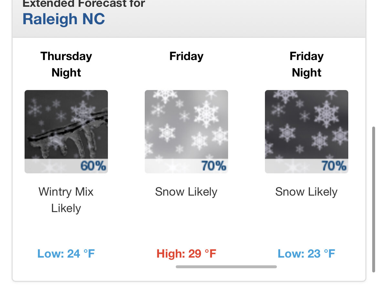Click Friday's Snow Likely description
Screen dimensions: 378x286
pos(186,192)
